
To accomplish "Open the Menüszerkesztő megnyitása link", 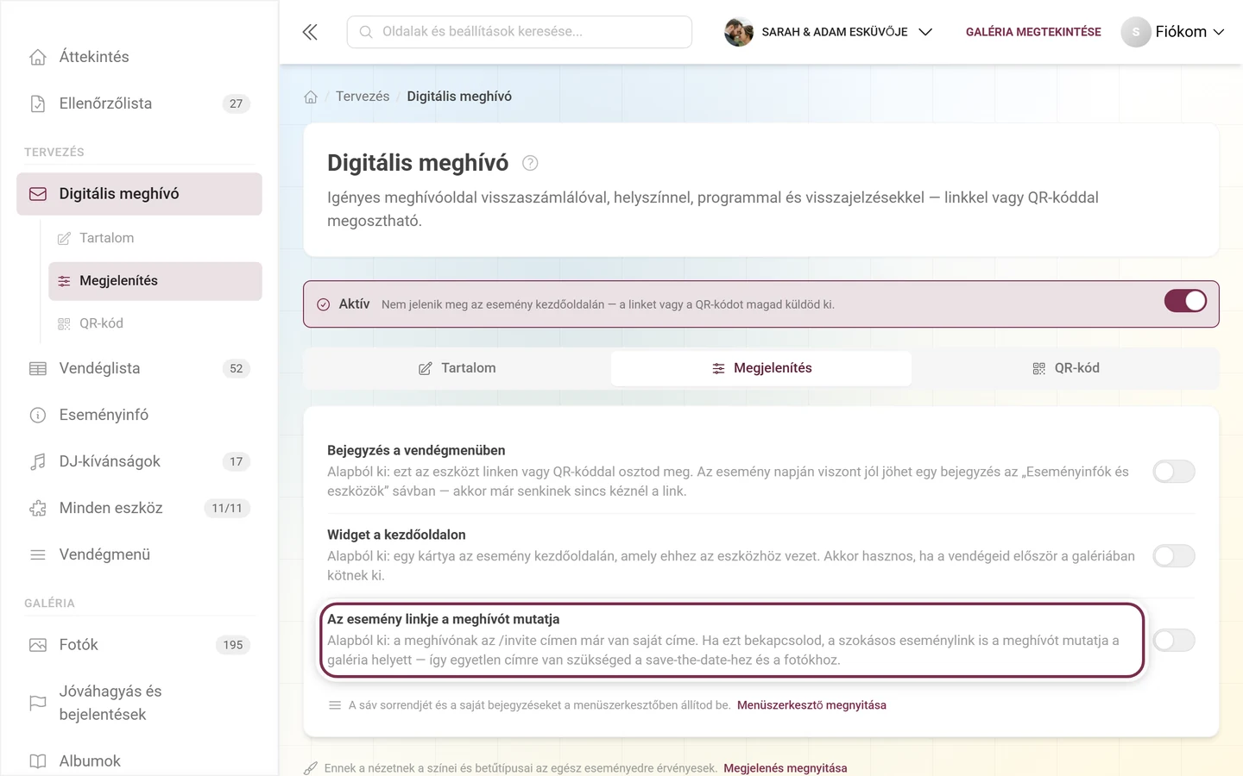I will [x=811, y=705].
